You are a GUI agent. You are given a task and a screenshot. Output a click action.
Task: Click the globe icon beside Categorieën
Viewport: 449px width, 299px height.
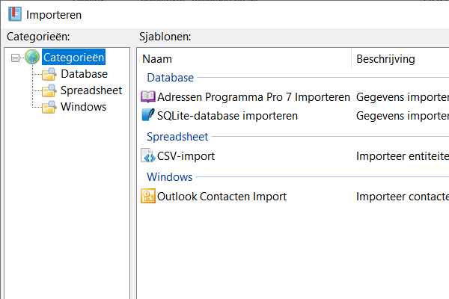click(x=32, y=57)
